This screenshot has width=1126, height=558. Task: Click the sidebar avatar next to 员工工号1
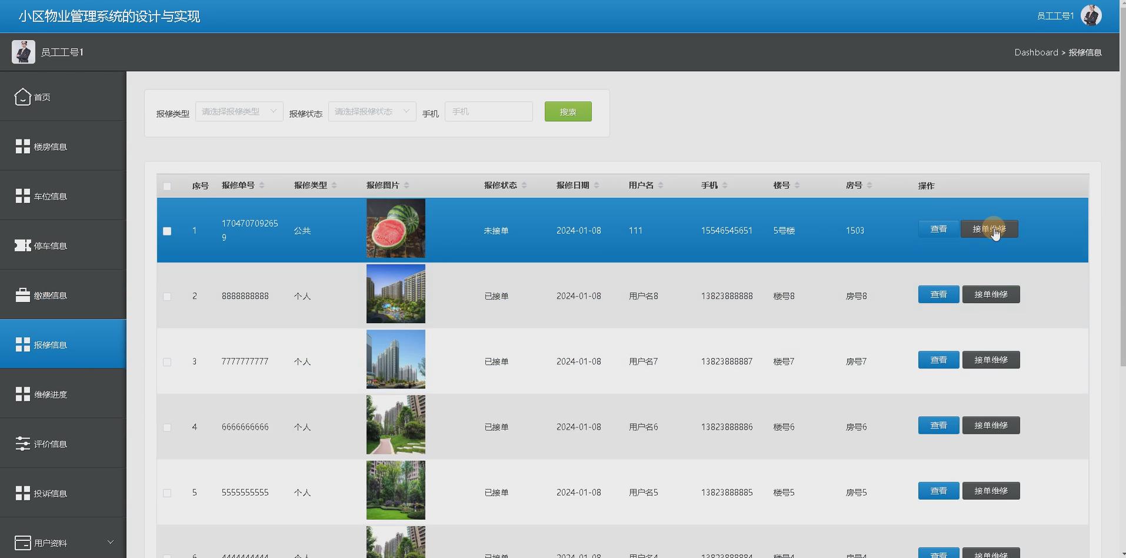coord(23,52)
